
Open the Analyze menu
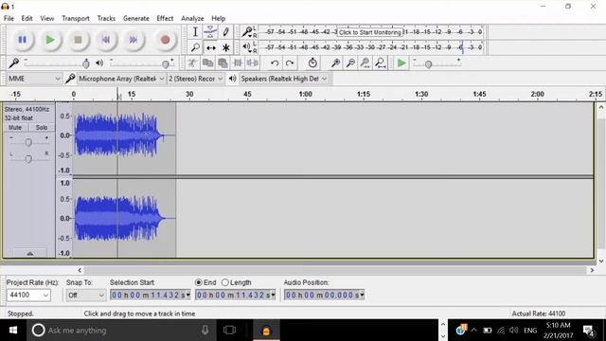[x=192, y=18]
